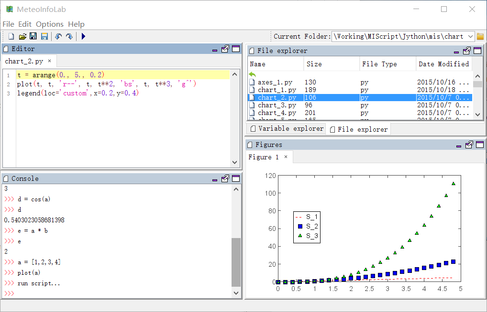The image size is (487, 312).
Task: Open the Options menu
Action: [50, 24]
